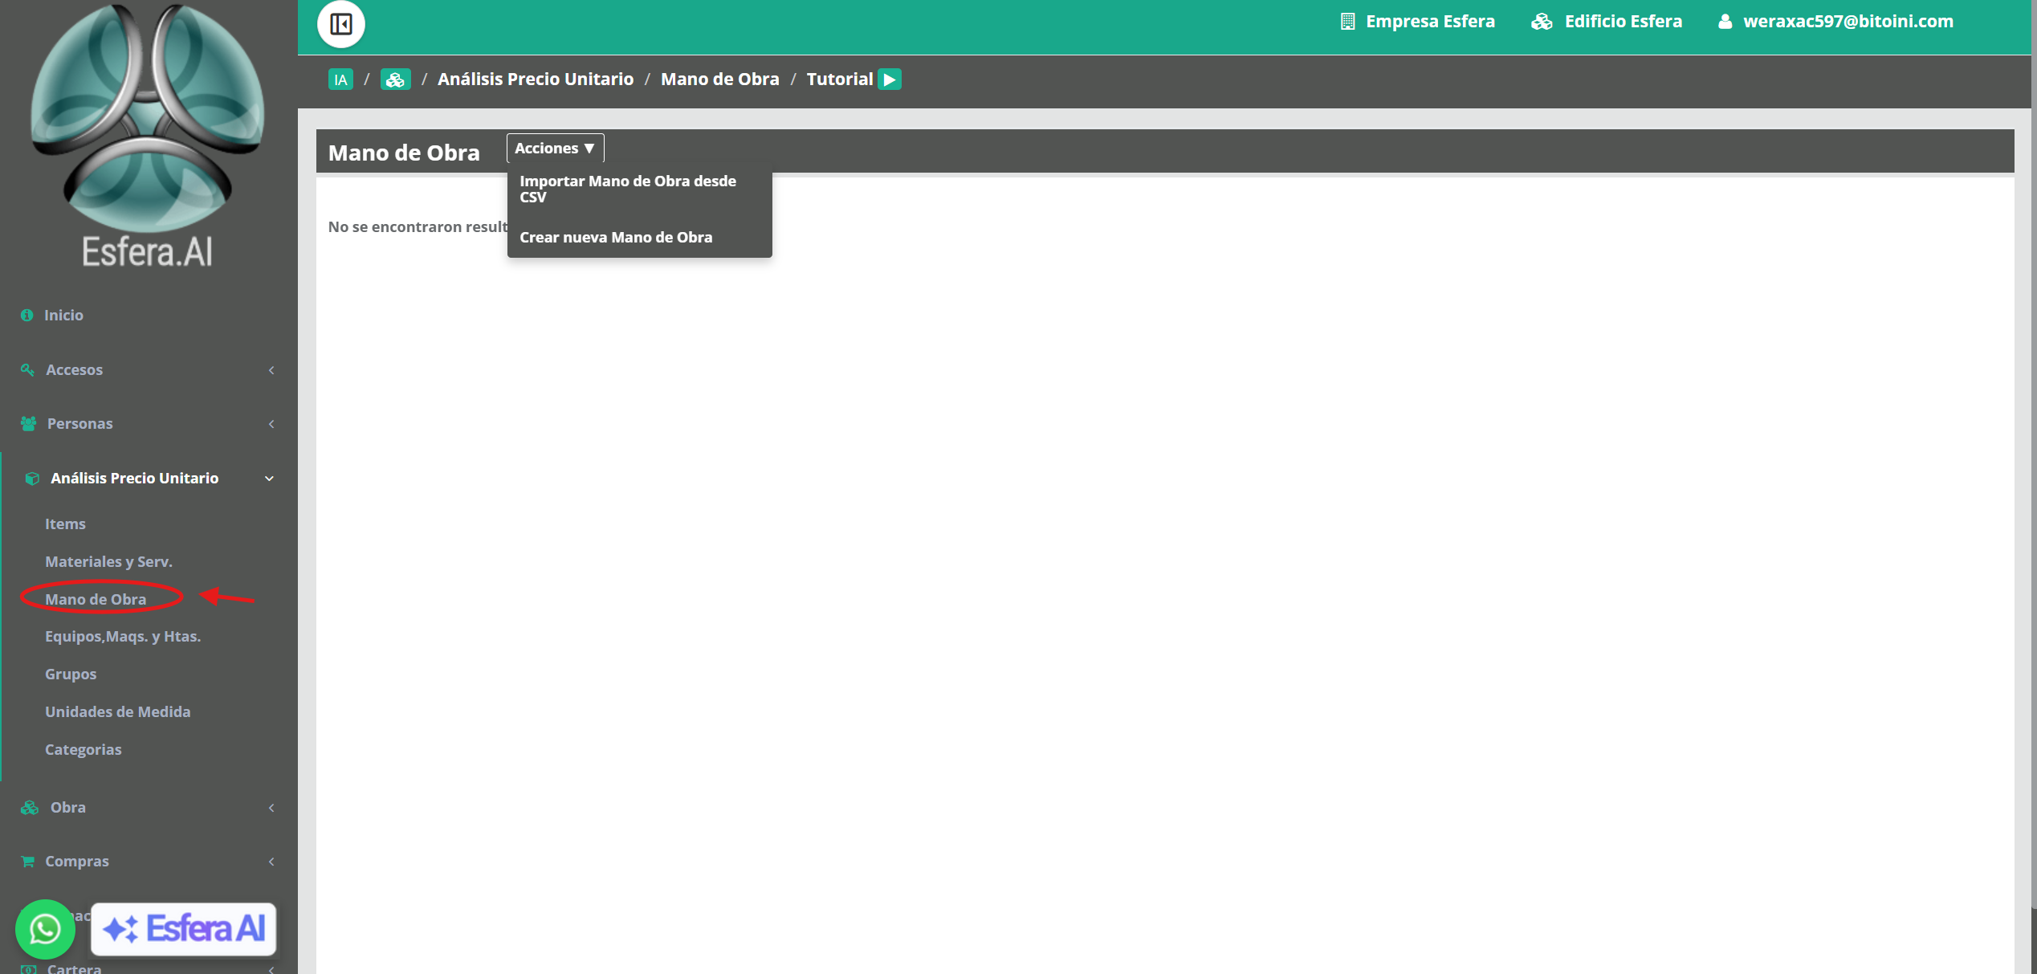The height and width of the screenshot is (974, 2037).
Task: Open Equipos,Maqs. y Htas. item
Action: (x=123, y=636)
